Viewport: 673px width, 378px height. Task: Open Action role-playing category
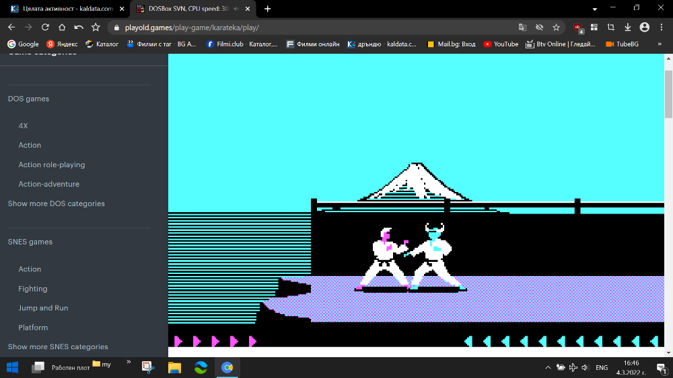click(52, 164)
